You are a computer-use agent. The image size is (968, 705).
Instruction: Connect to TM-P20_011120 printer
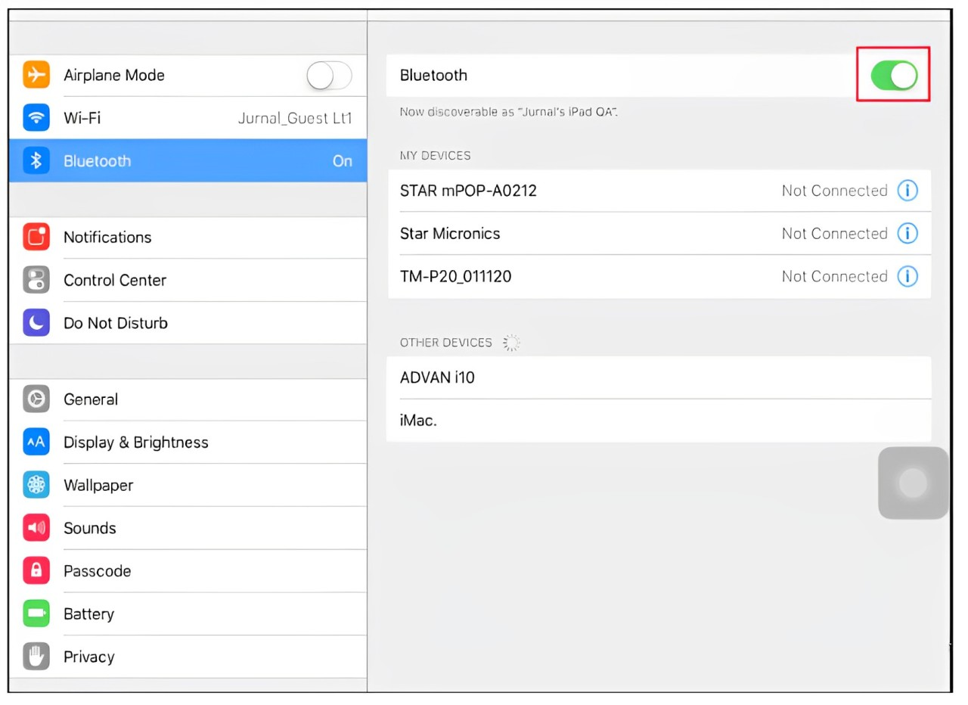[x=659, y=276]
